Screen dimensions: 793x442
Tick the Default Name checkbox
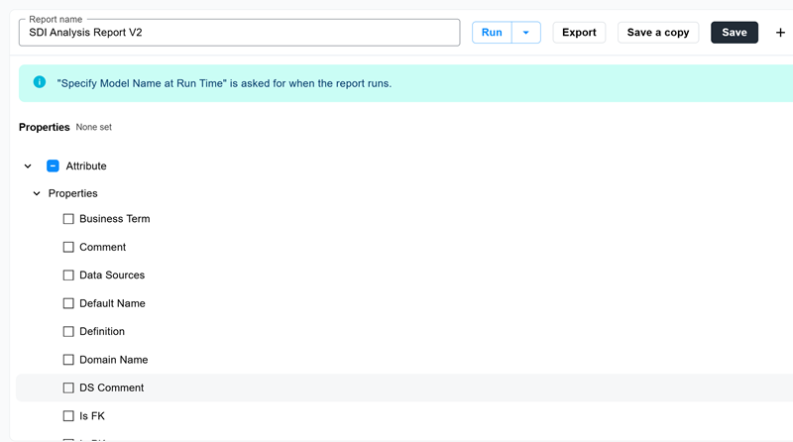point(68,303)
